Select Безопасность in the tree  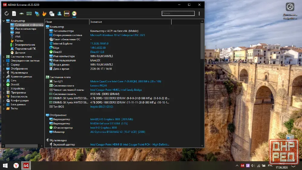tap(19, 96)
